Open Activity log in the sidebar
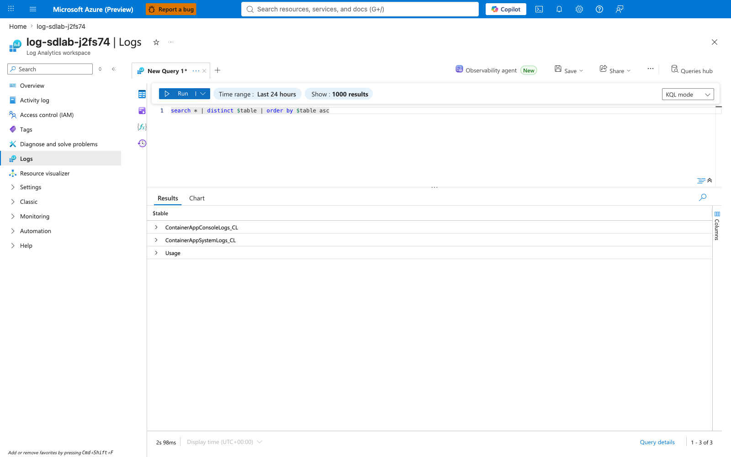The image size is (731, 457). 34,100
